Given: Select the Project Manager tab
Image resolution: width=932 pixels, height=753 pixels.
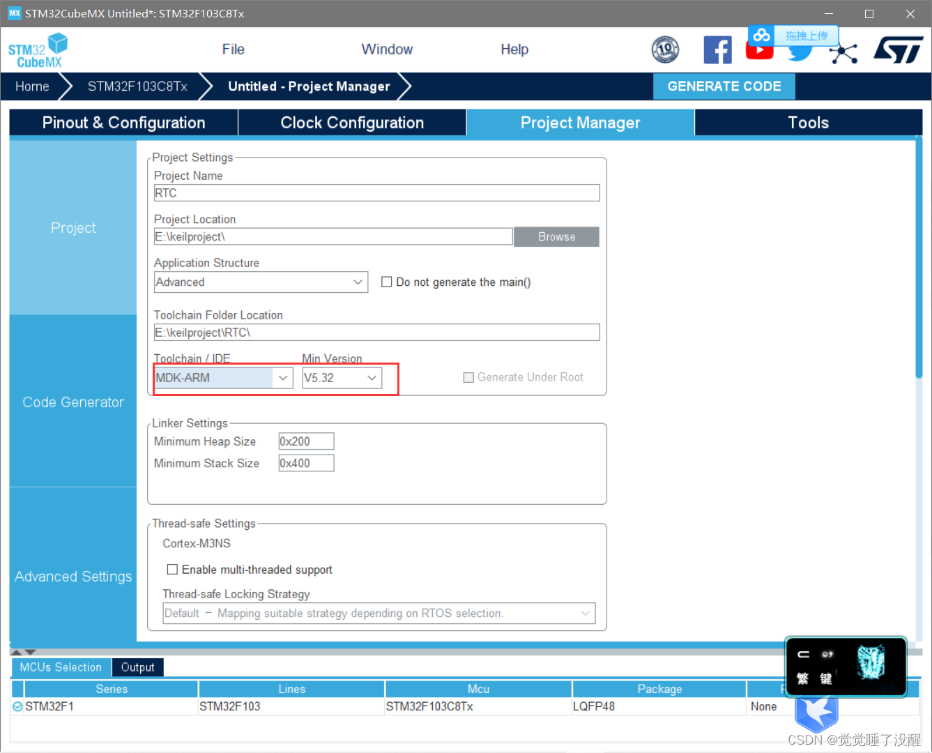Looking at the screenshot, I should pos(580,123).
